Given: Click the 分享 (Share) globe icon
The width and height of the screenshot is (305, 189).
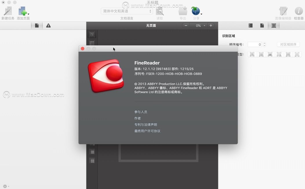Looking at the screenshot, I should [196, 11].
